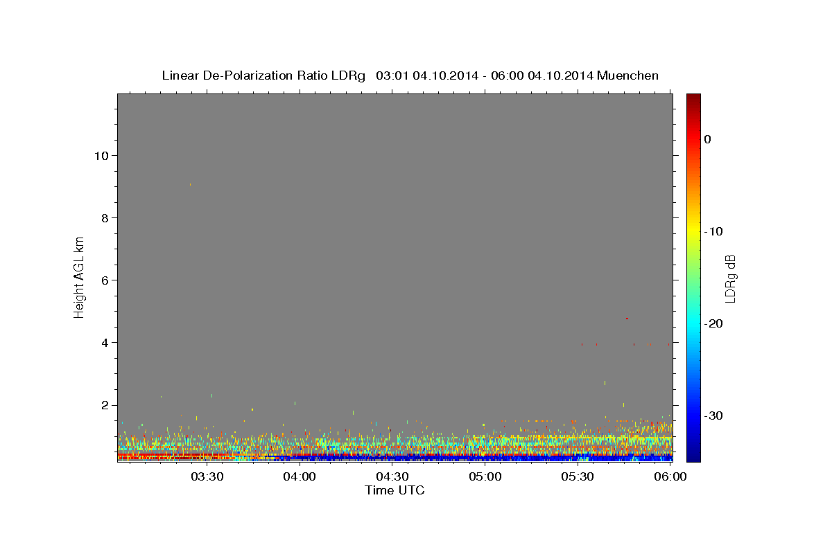Click the colorbar value -20

(713, 323)
